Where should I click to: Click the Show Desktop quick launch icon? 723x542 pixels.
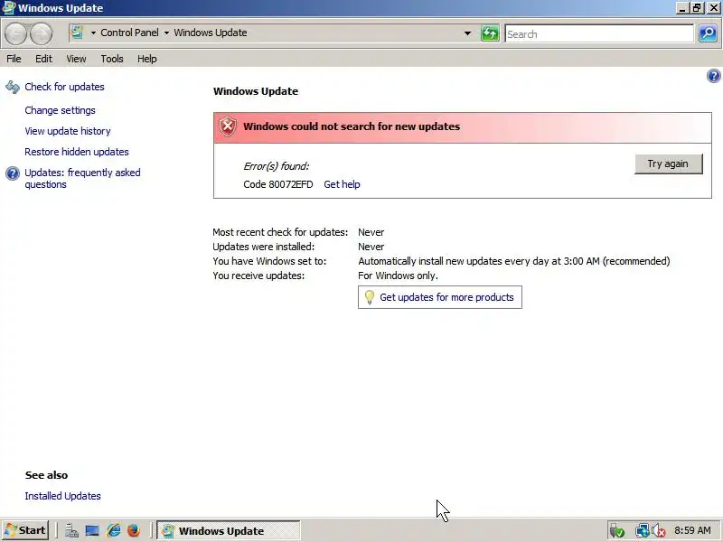[92, 530]
